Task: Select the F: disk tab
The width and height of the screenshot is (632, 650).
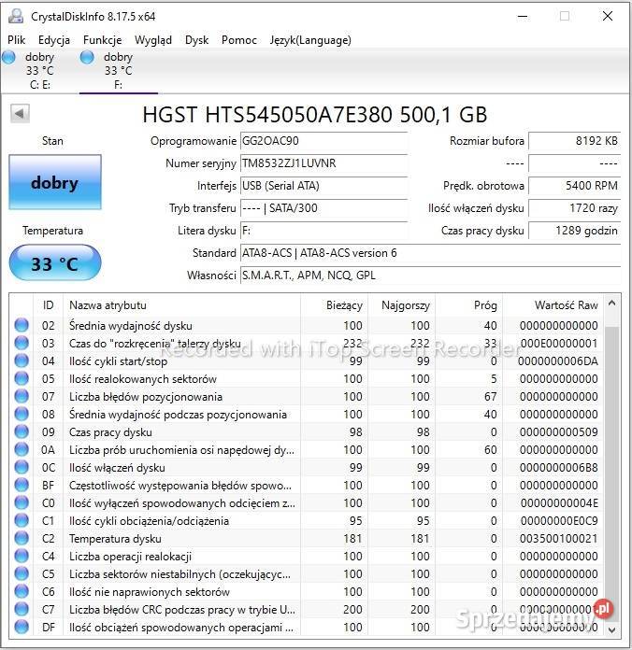Action: point(119,70)
